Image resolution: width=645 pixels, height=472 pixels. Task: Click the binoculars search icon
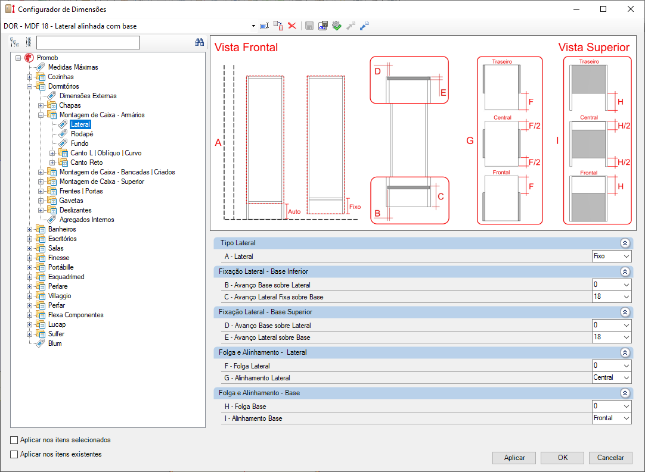click(x=200, y=42)
